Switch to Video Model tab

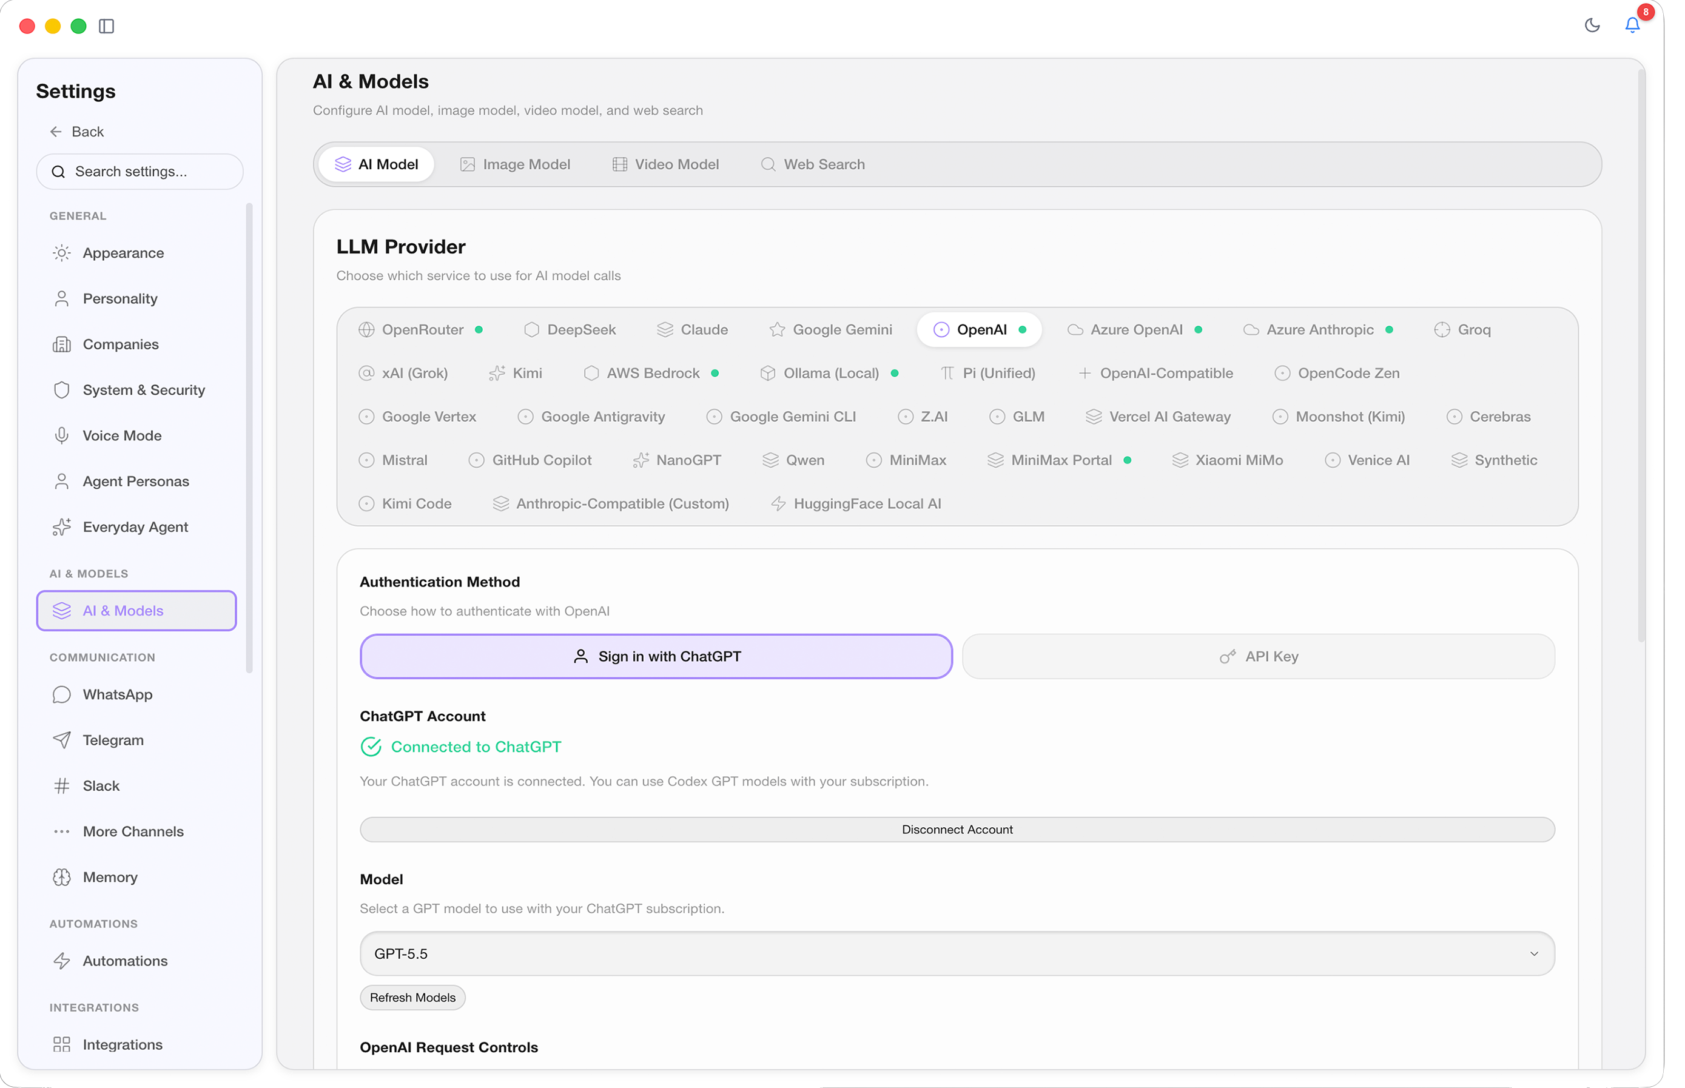pyautogui.click(x=665, y=164)
